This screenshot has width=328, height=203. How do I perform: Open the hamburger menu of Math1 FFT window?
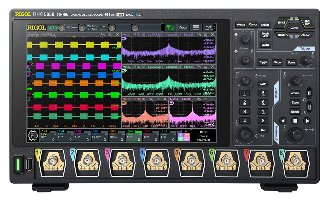coord(206,34)
